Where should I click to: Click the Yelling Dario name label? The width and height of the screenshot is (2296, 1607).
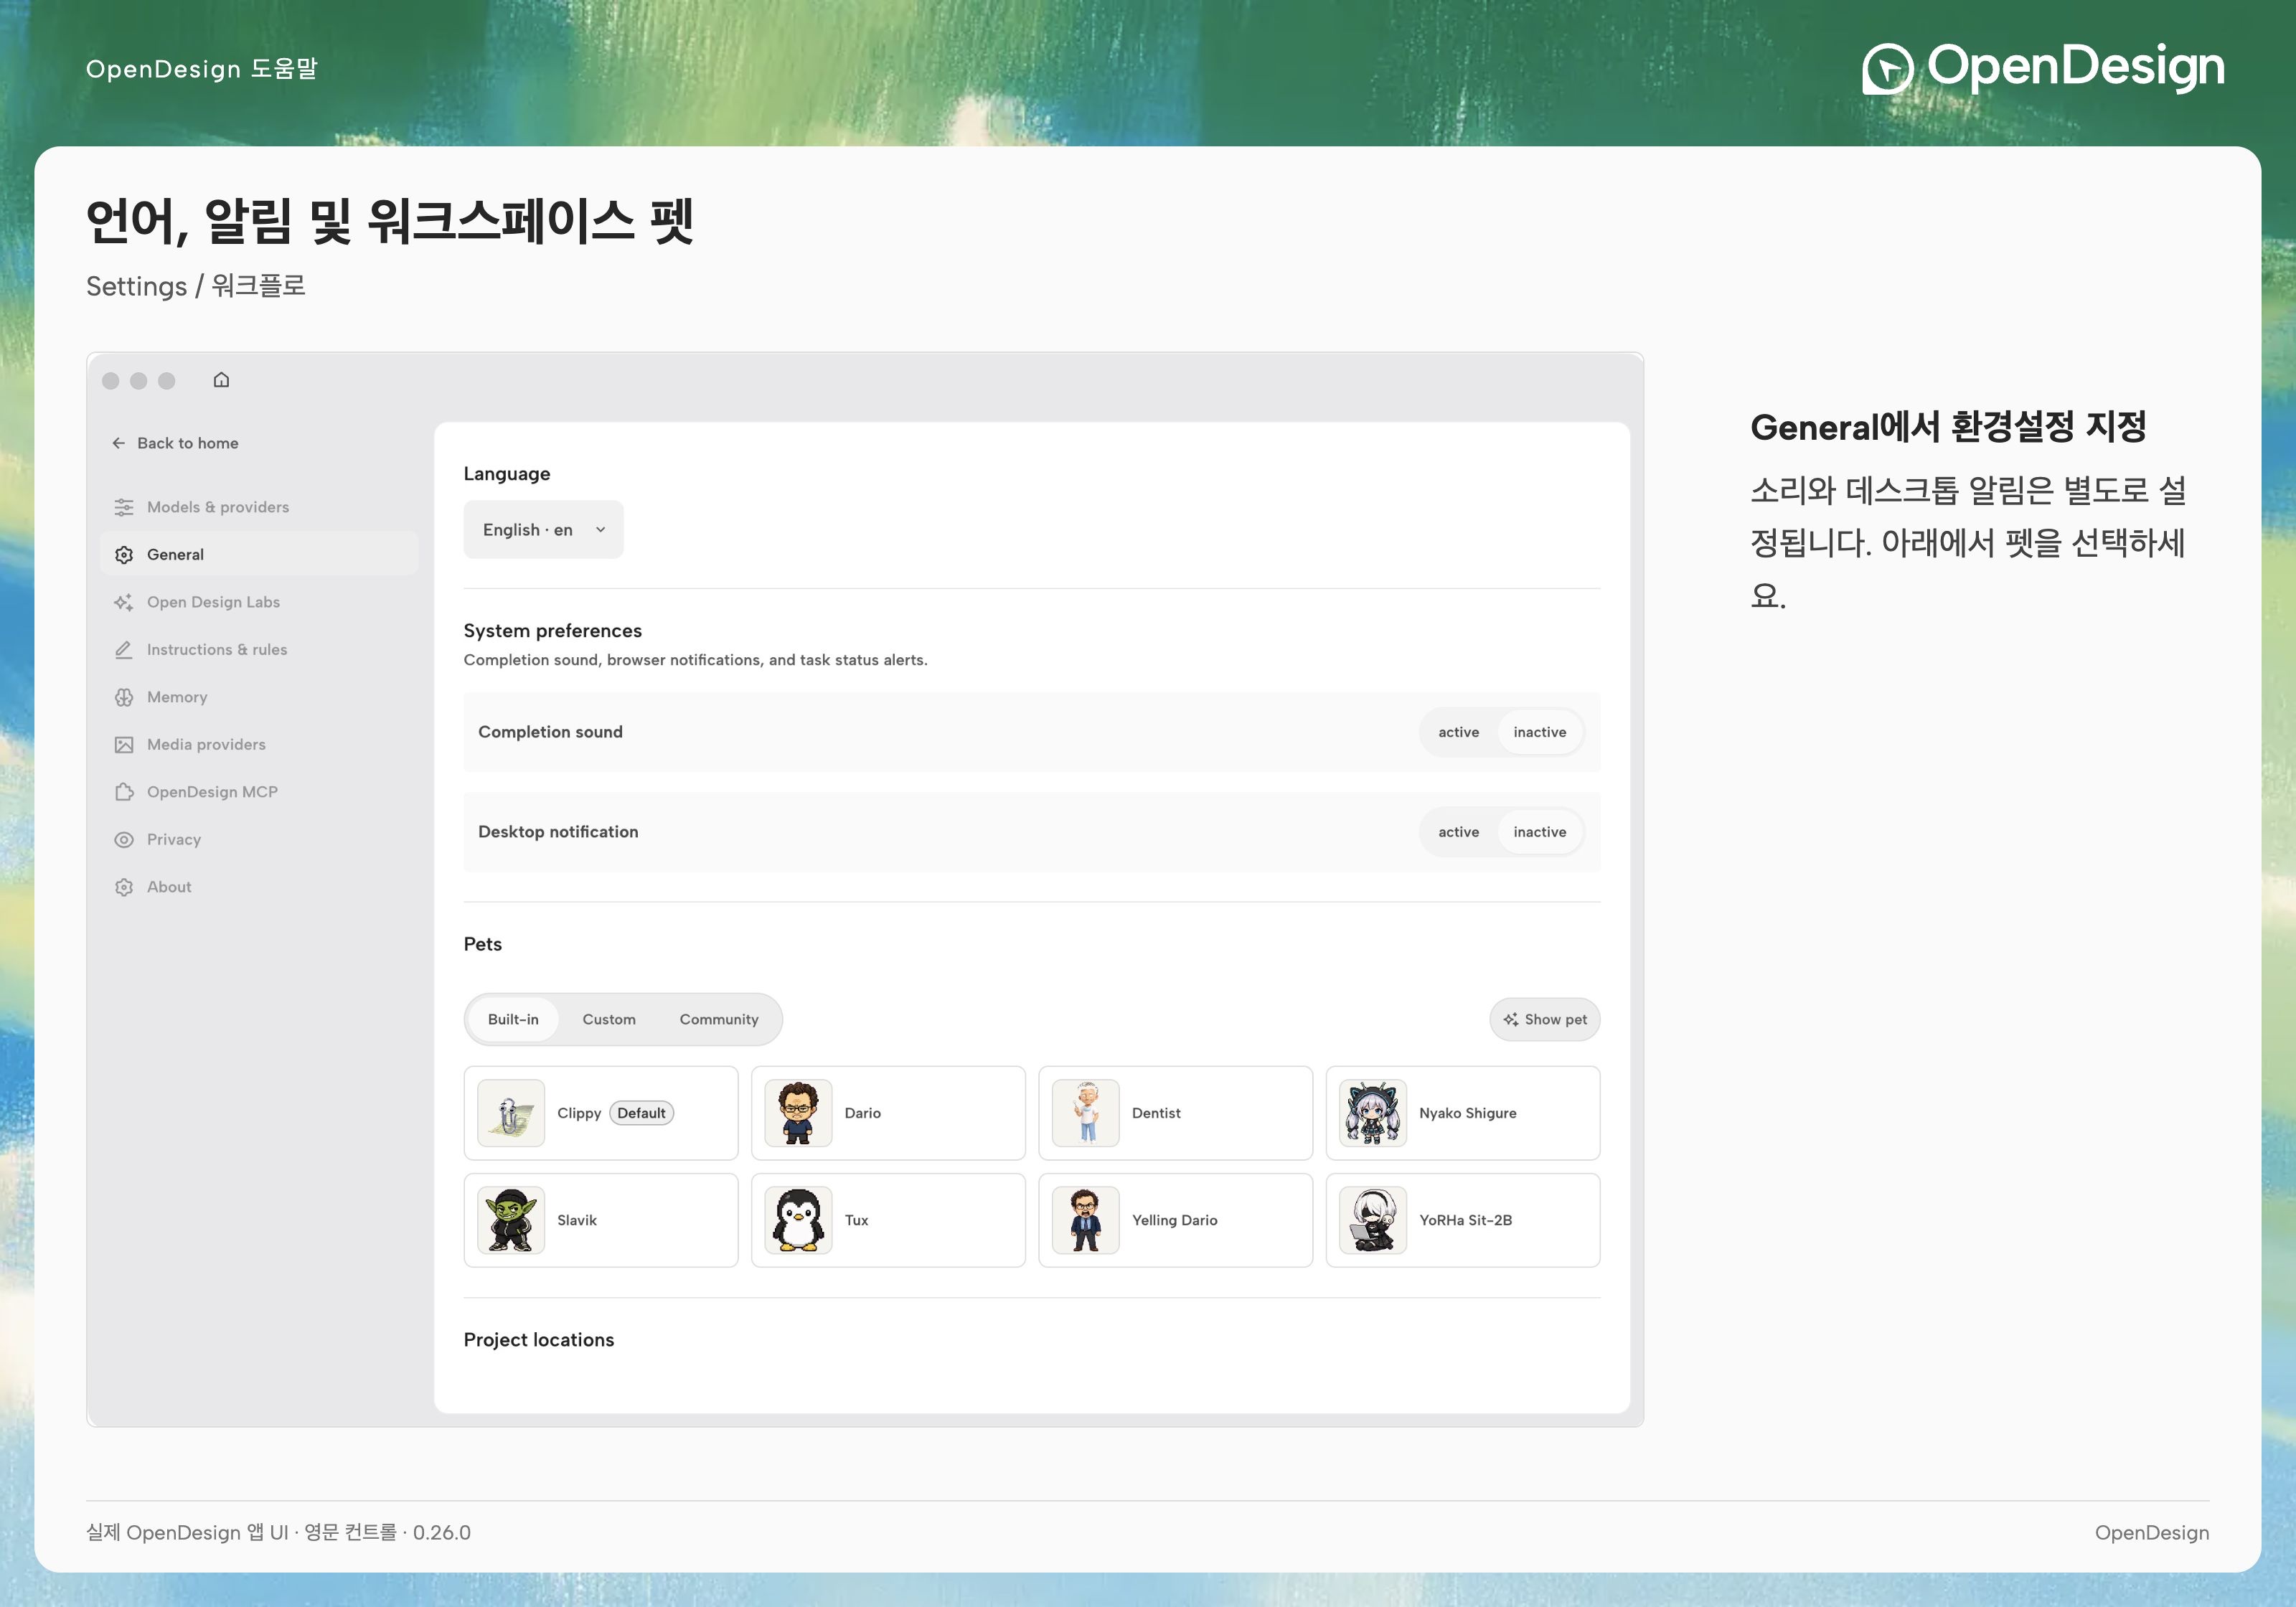pos(1175,1220)
